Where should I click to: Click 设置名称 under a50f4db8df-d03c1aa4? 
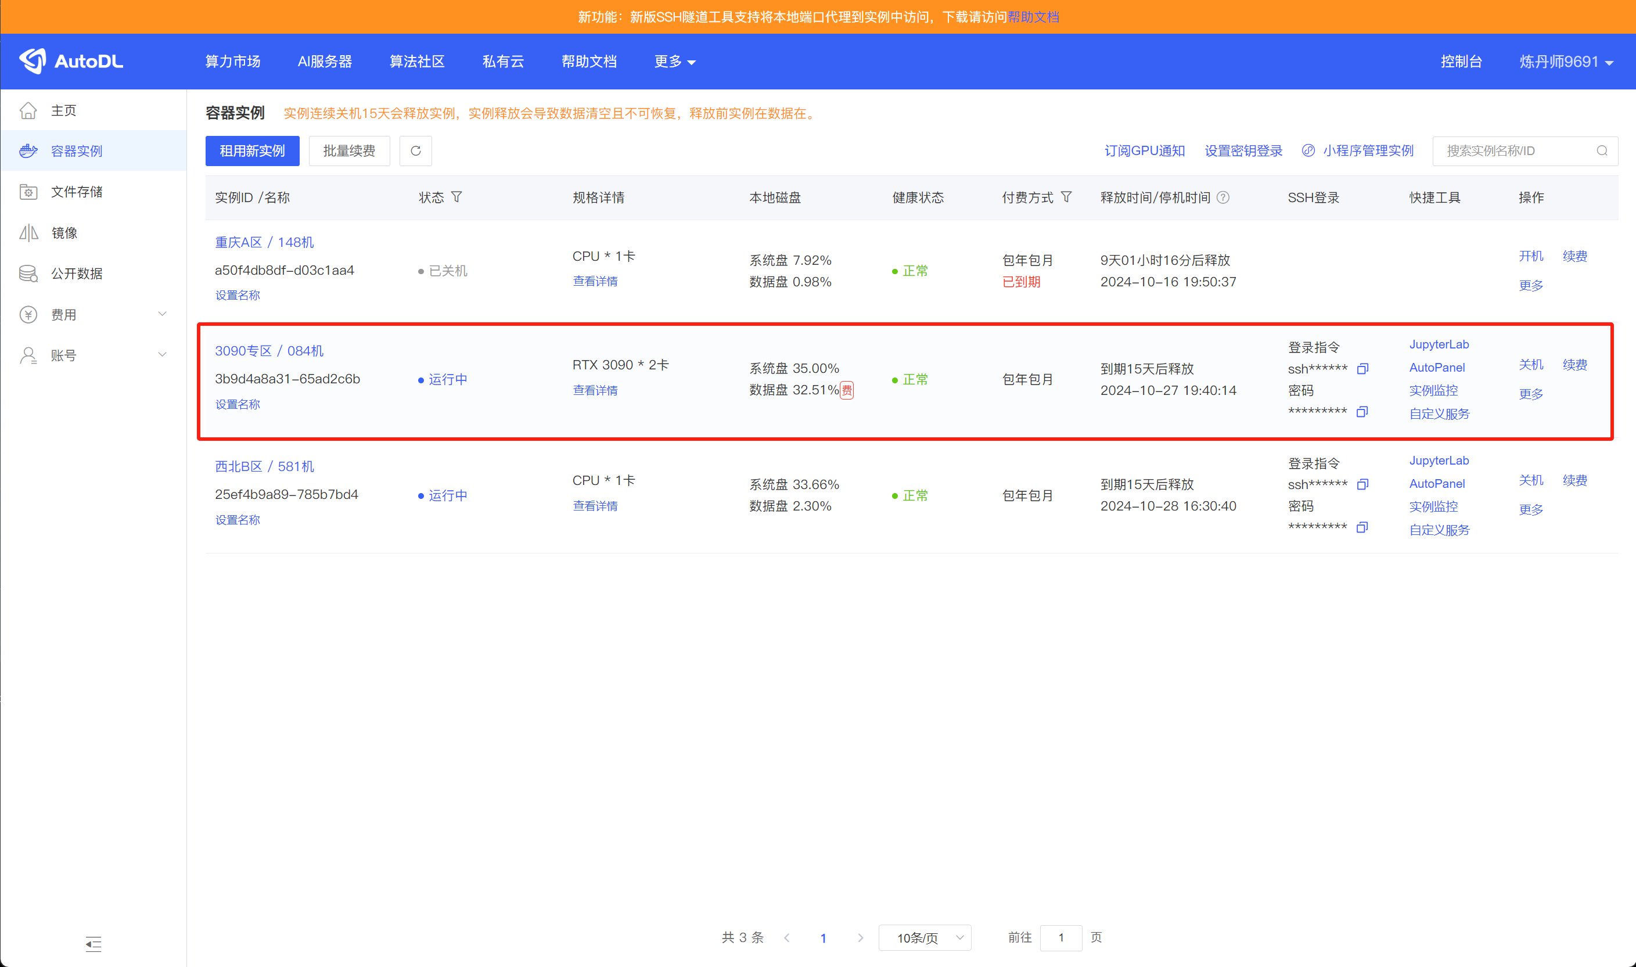(237, 295)
